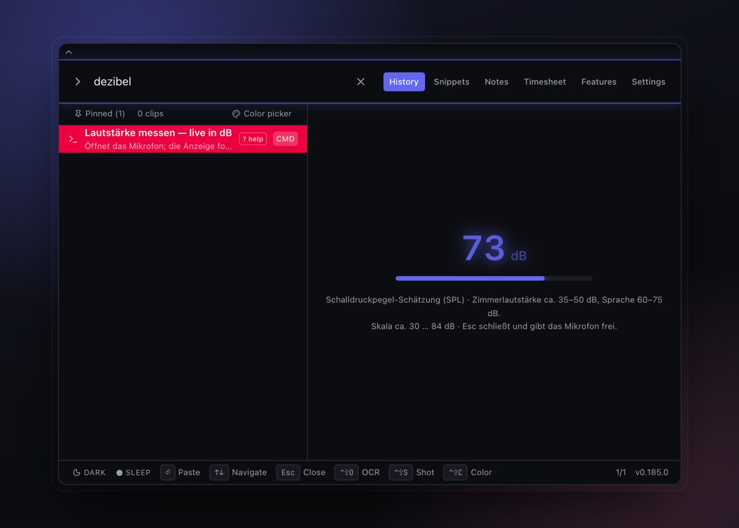The height and width of the screenshot is (528, 739).
Task: Open the Snippets tab
Action: point(451,82)
